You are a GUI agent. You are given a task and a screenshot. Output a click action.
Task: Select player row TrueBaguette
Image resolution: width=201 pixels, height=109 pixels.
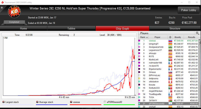169,94
